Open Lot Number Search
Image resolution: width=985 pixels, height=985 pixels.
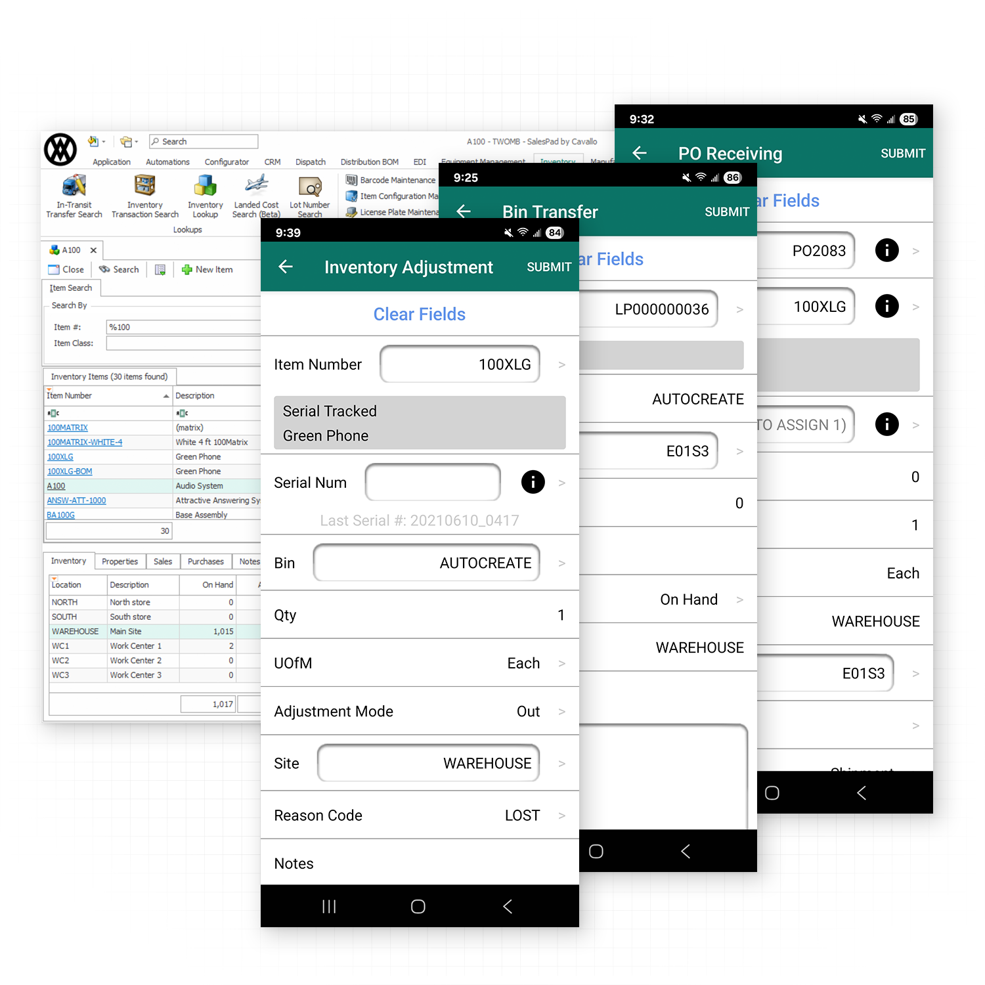coord(309,196)
